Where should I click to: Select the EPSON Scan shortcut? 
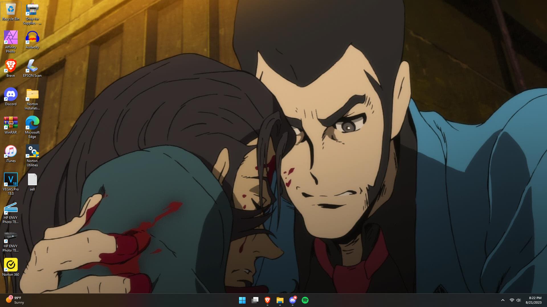coord(32,68)
